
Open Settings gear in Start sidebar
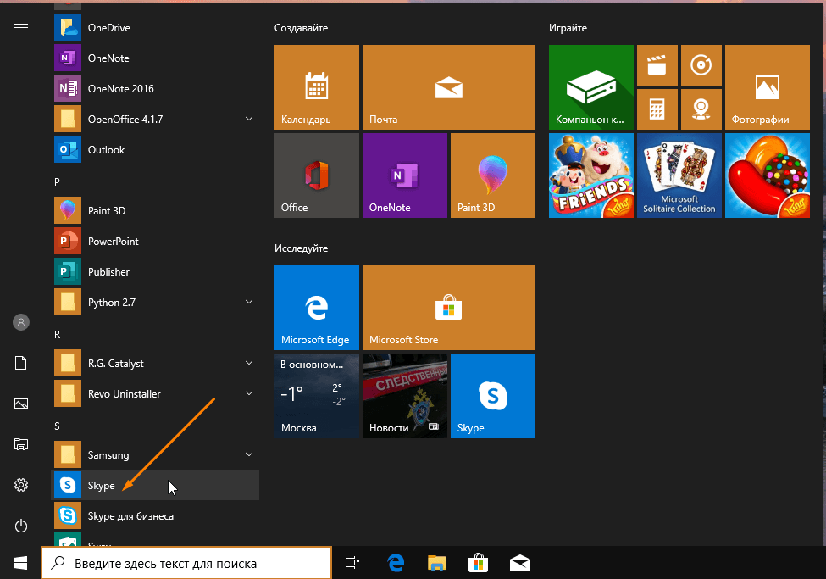21,485
